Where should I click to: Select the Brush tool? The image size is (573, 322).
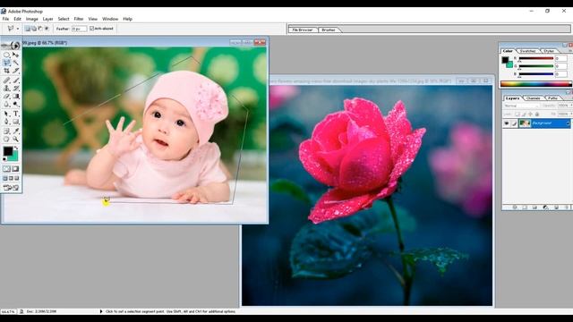tap(16, 80)
